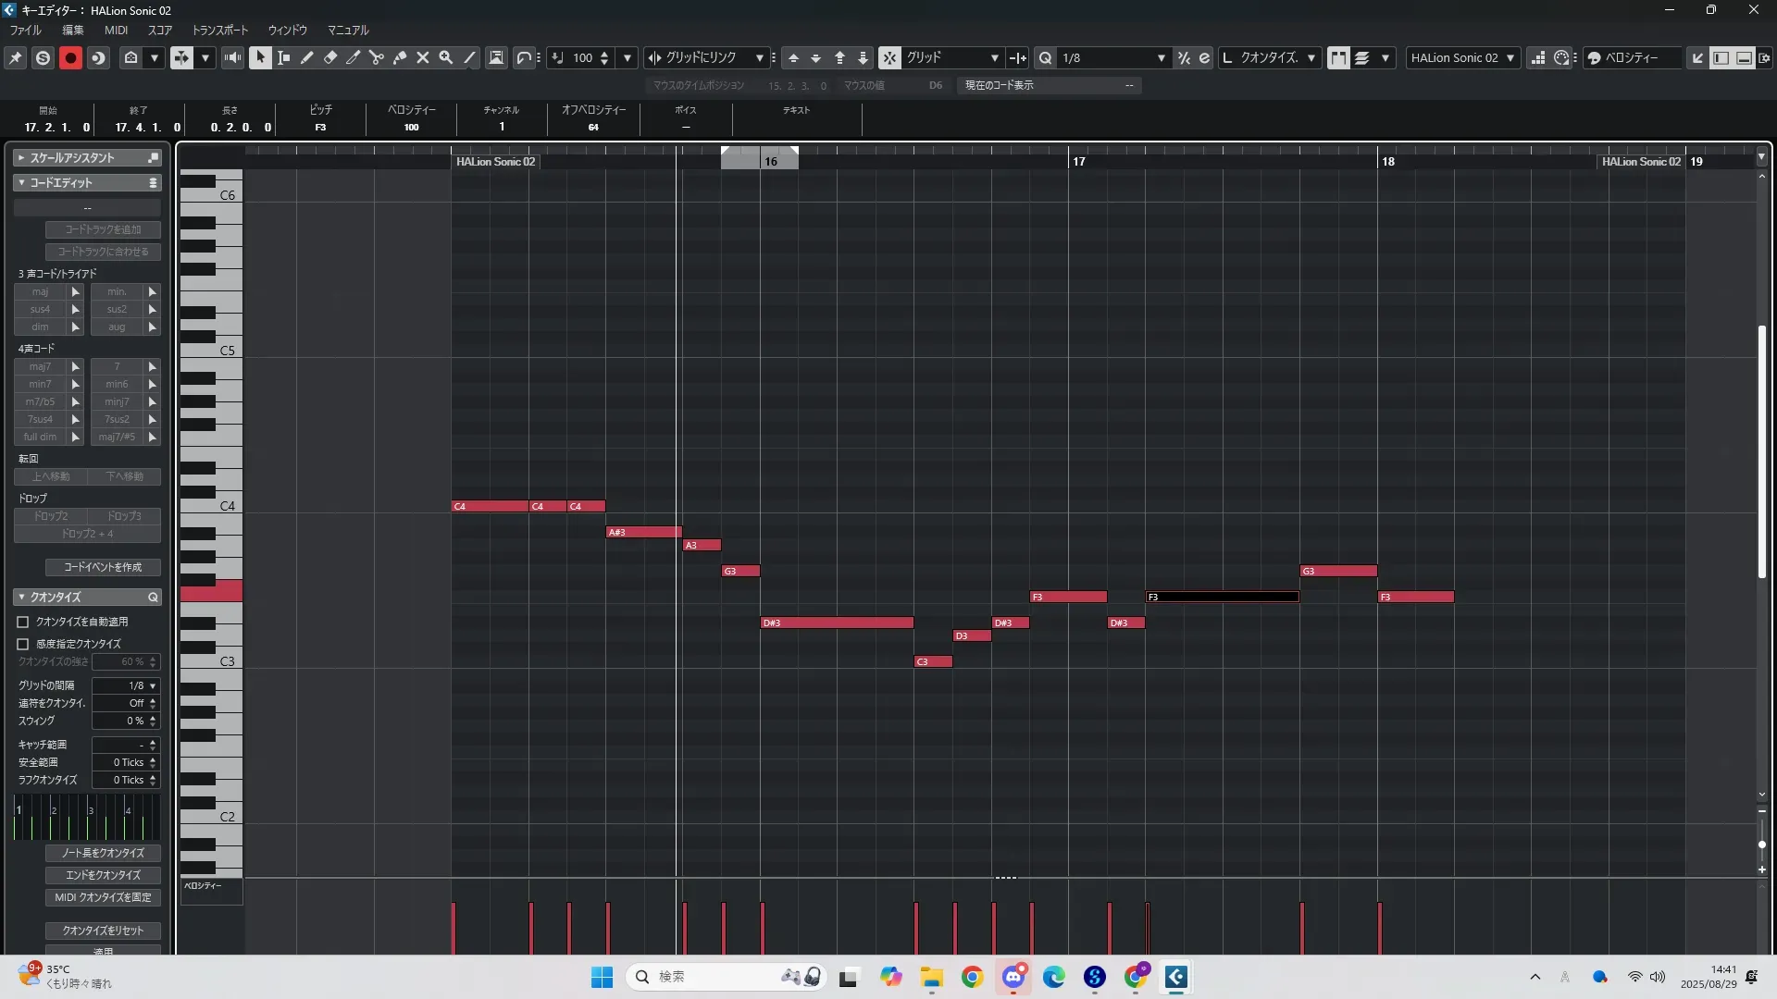Select the Mute X tool
Viewport: 1777px width, 999px height.
[x=422, y=57]
